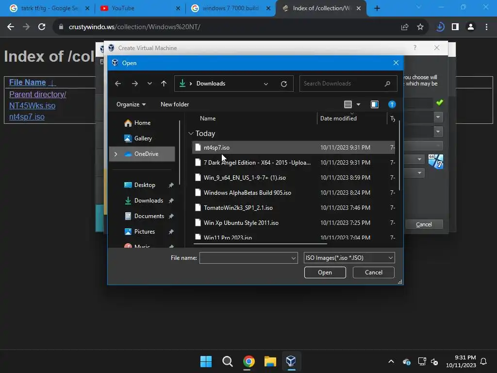Go back in Open dialog navigation
Image resolution: width=497 pixels, height=373 pixels.
click(118, 84)
